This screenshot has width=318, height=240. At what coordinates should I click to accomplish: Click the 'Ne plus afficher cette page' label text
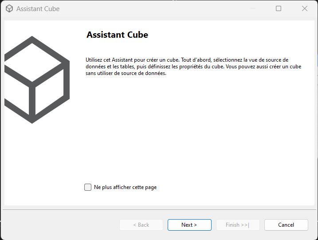pyautogui.click(x=126, y=187)
